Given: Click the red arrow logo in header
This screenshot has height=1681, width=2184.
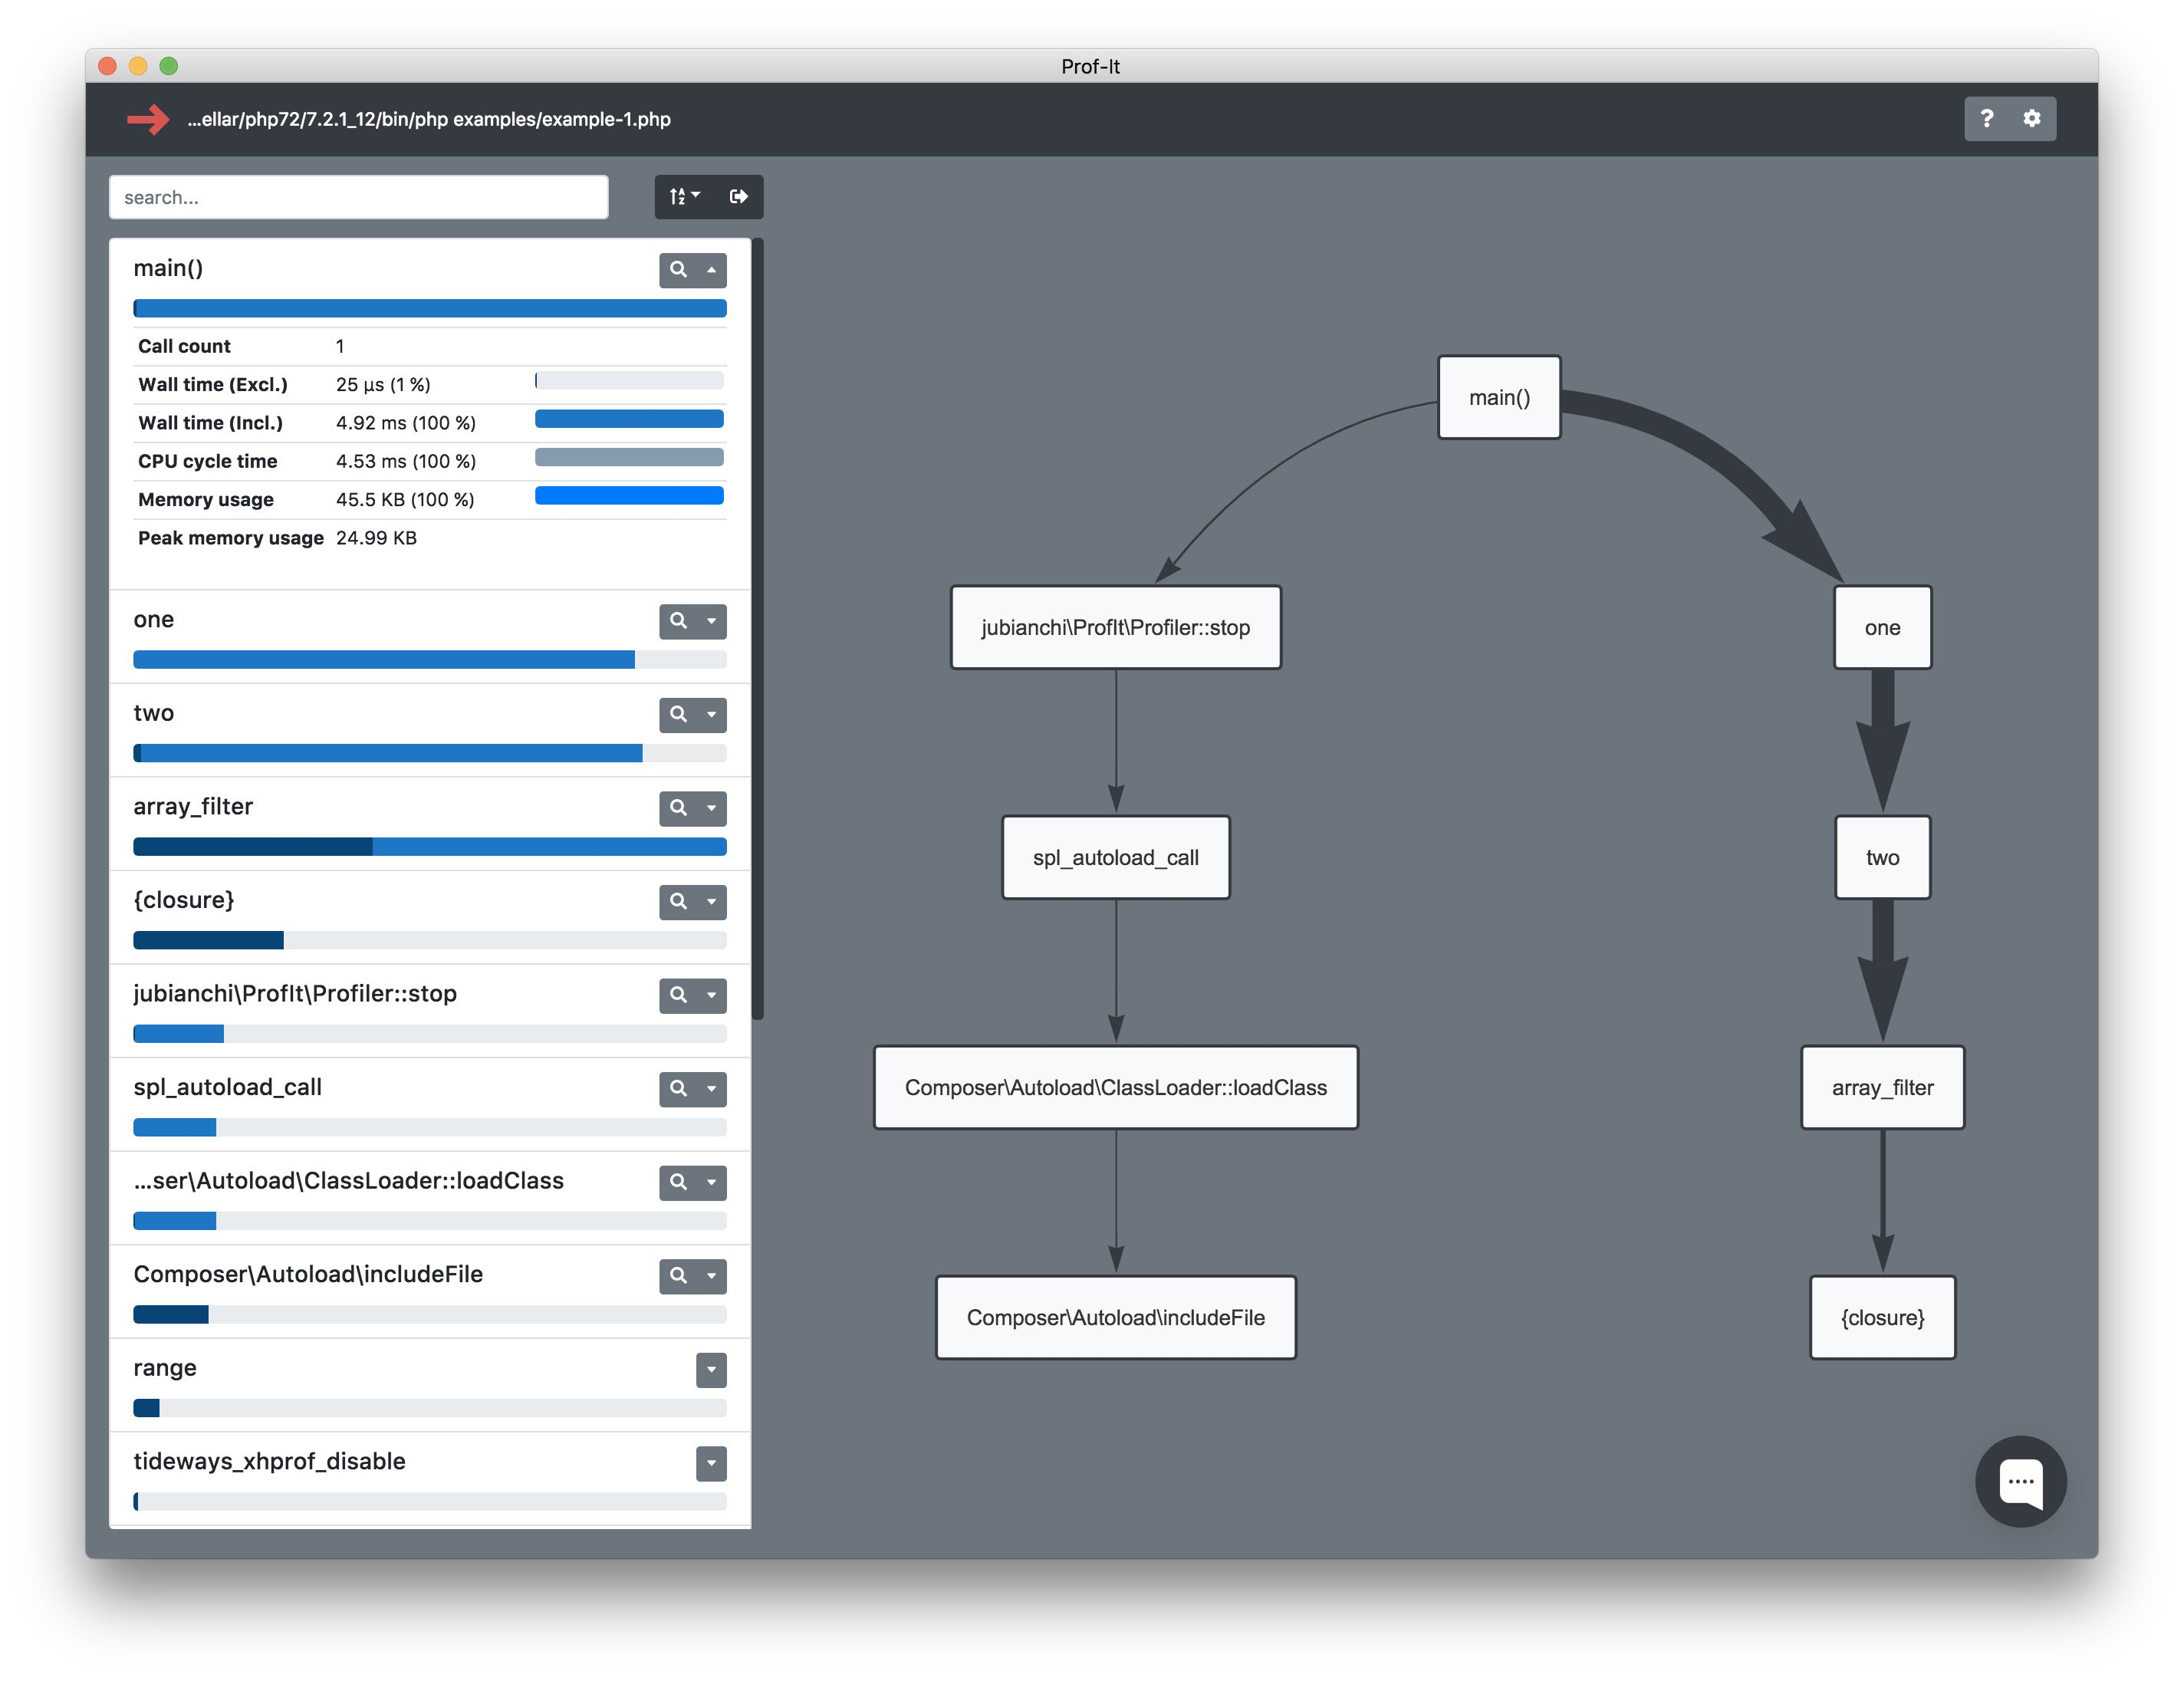Looking at the screenshot, I should tap(148, 119).
